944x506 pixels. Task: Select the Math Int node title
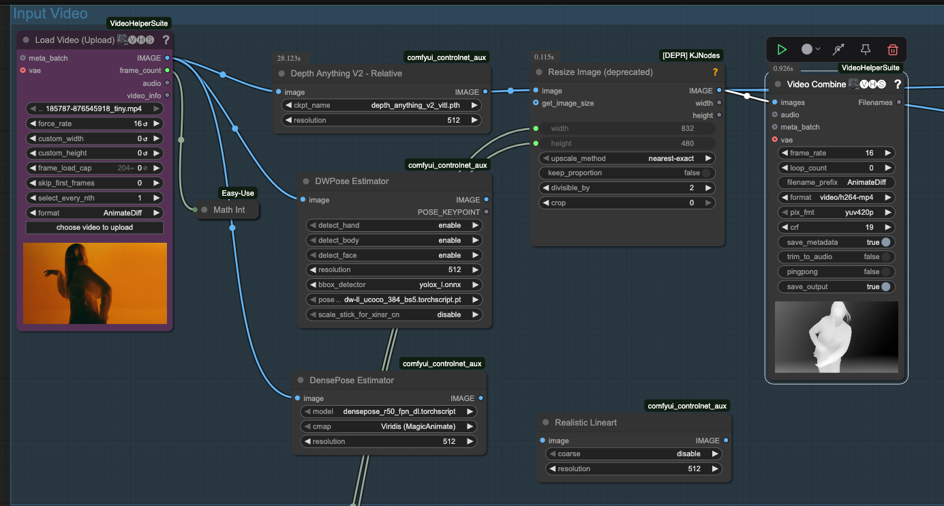pyautogui.click(x=229, y=210)
